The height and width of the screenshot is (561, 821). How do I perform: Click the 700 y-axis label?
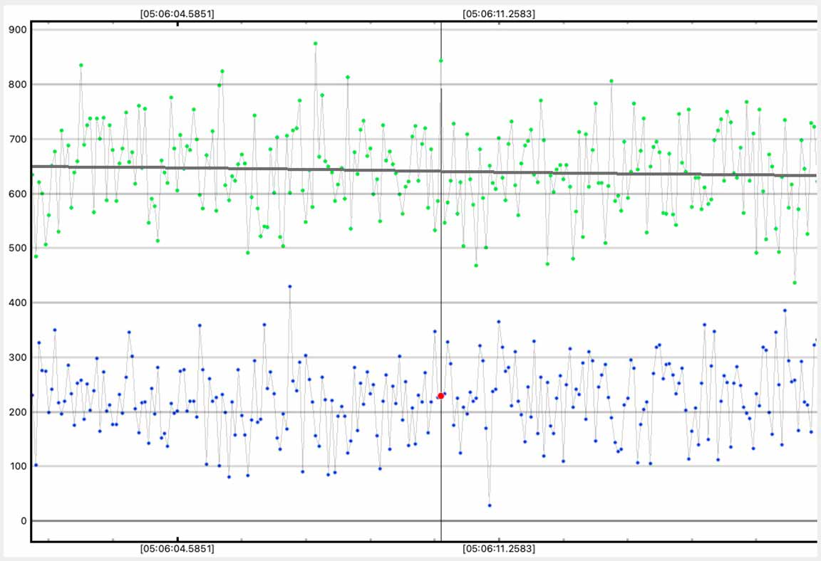[18, 140]
